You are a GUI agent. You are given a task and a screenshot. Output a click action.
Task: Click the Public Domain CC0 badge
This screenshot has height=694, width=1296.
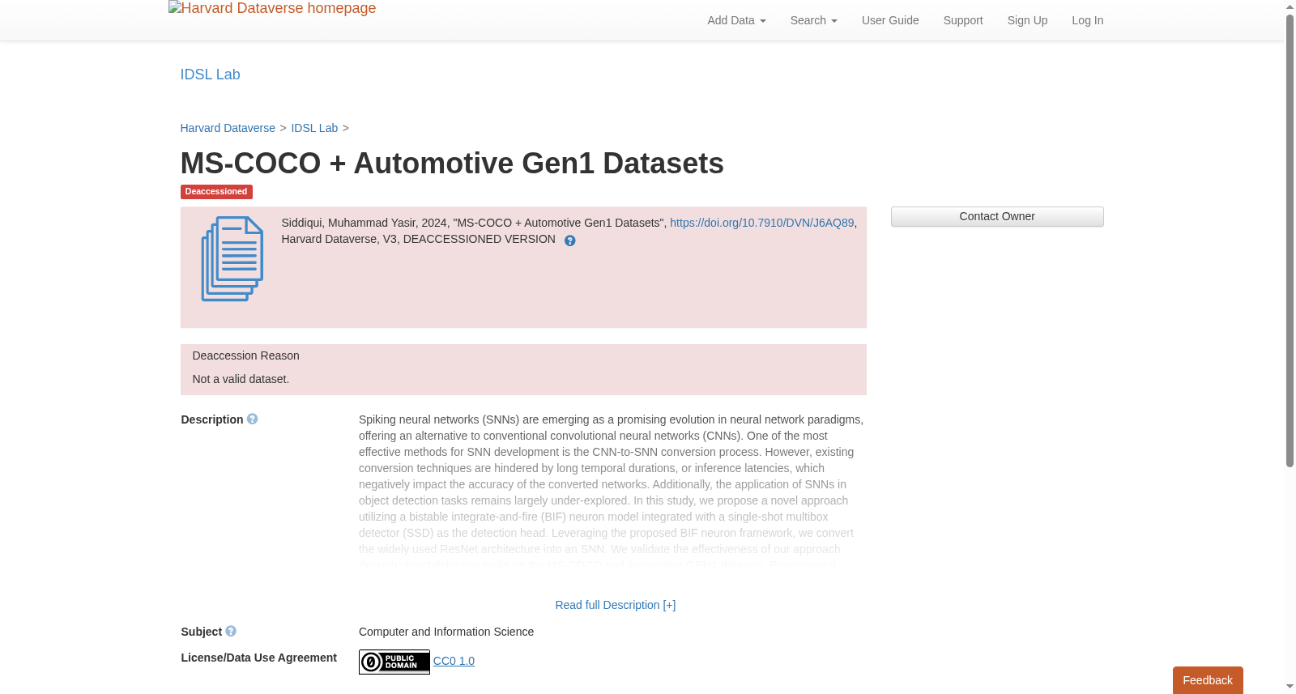394,662
